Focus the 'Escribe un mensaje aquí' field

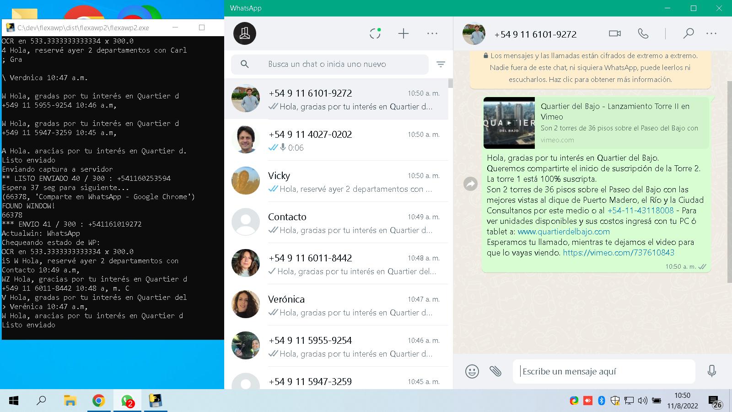604,371
